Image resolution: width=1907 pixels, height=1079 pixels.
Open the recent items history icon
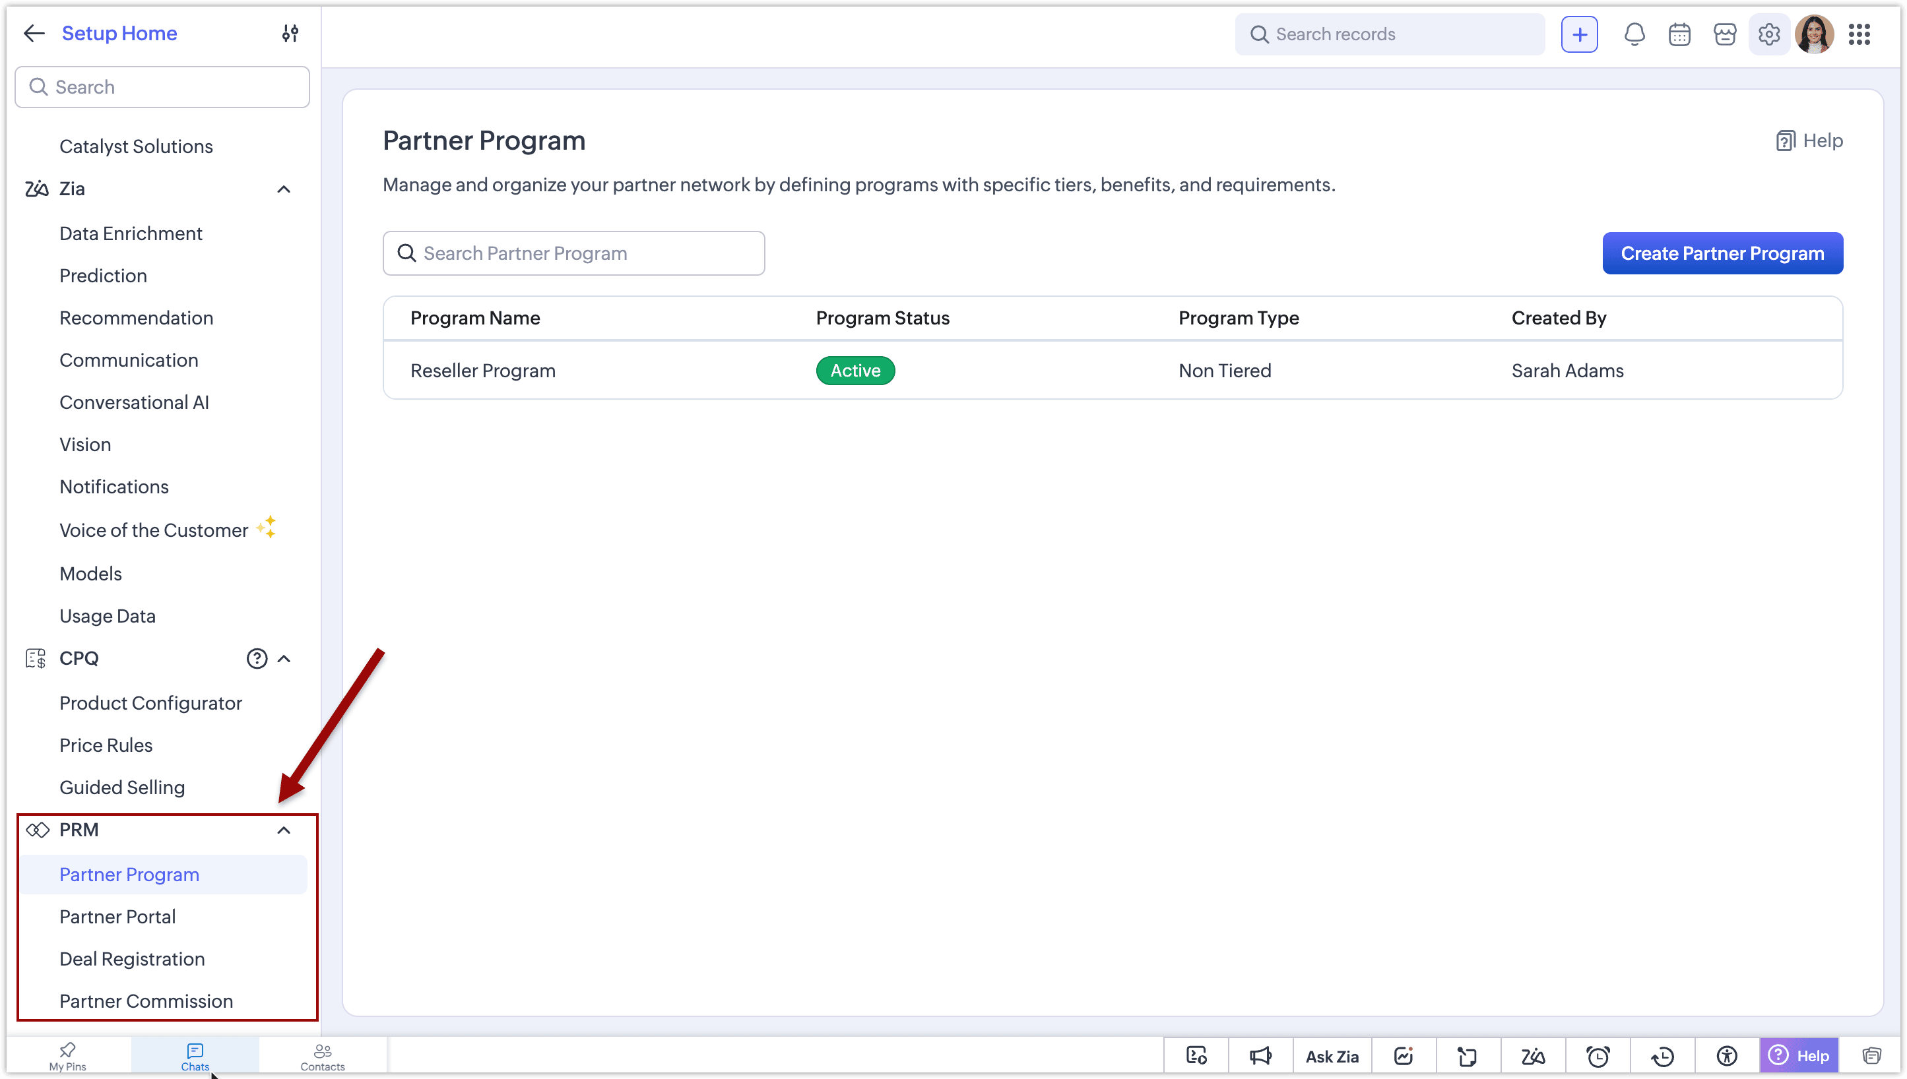(1662, 1055)
